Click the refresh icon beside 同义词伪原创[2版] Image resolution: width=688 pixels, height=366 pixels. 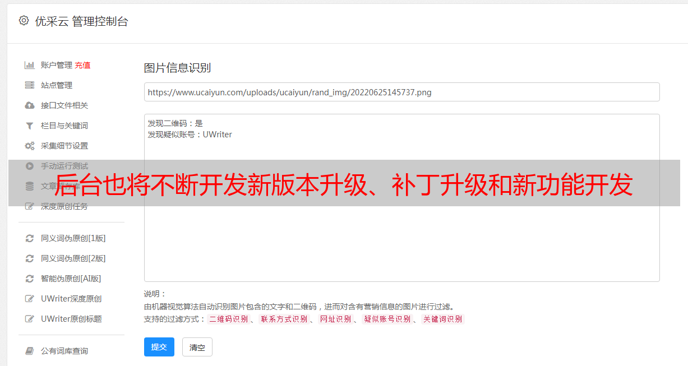pyautogui.click(x=30, y=258)
